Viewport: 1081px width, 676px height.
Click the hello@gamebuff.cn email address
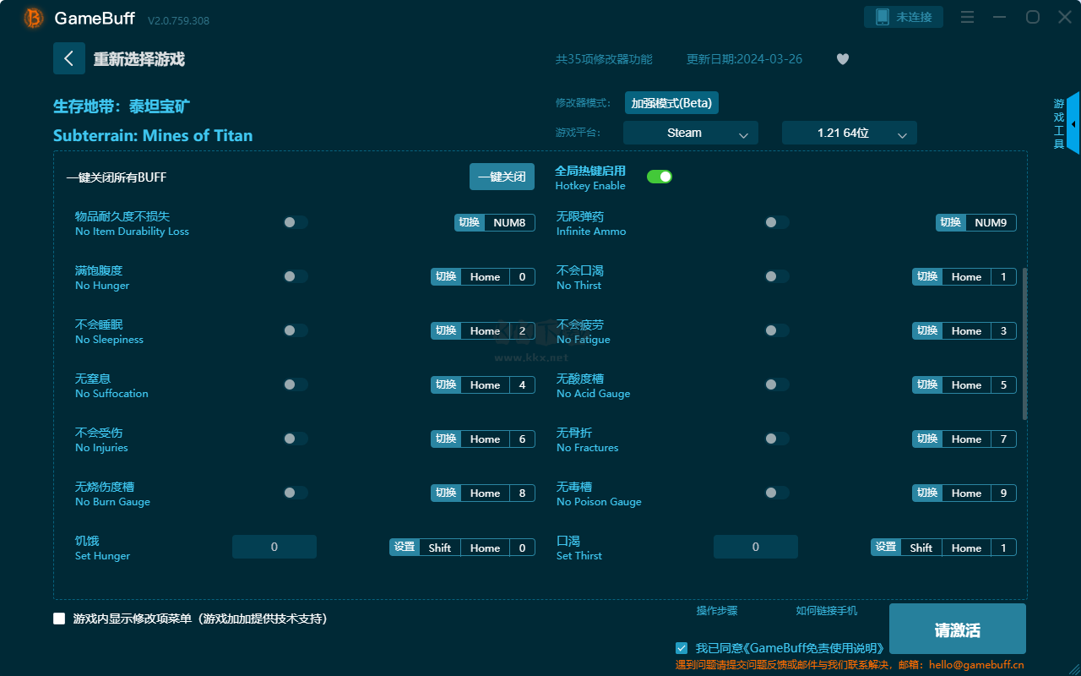[x=976, y=665]
